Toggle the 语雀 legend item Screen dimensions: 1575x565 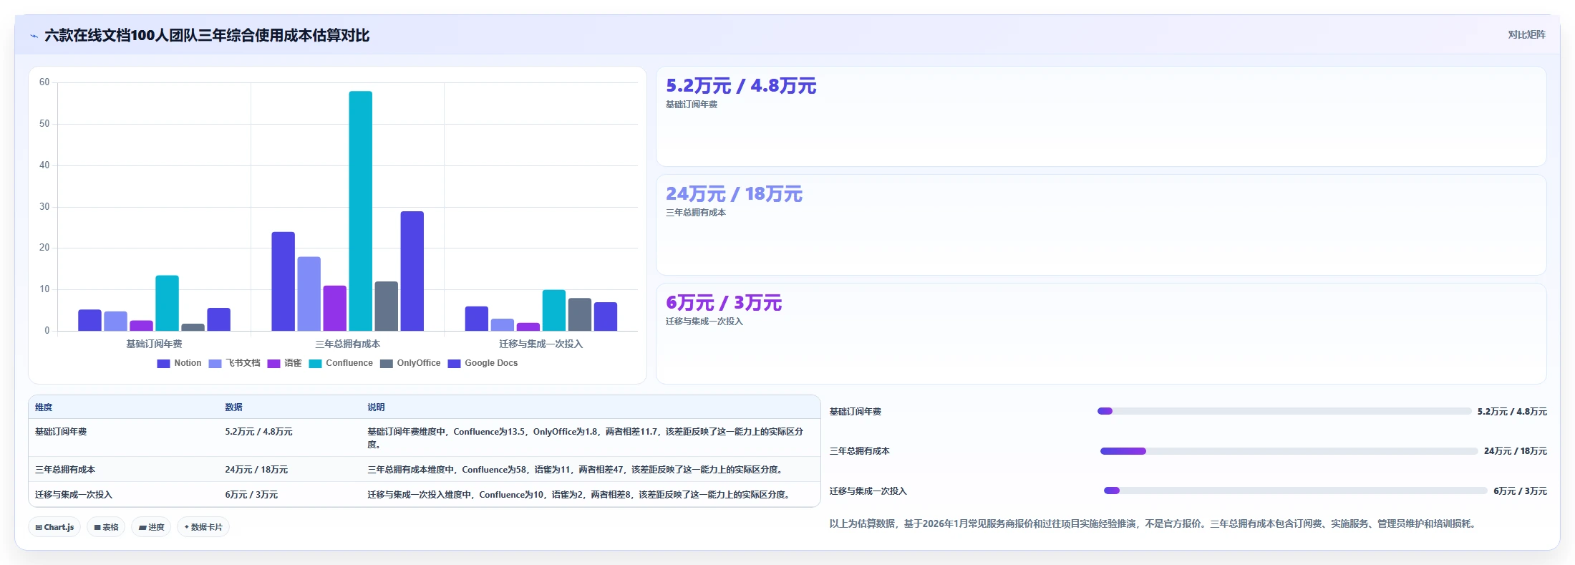(284, 363)
